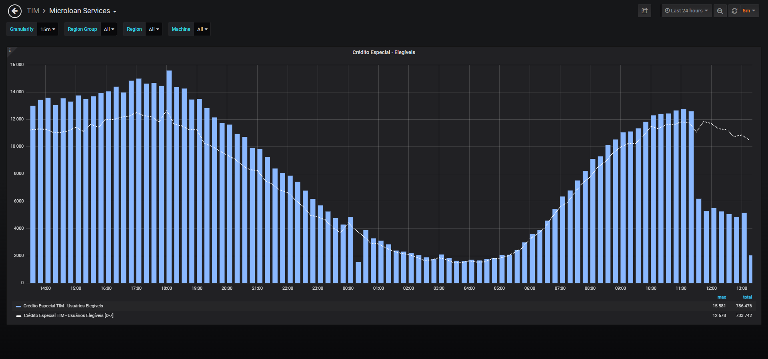
Task: Click the D-7 total value 733 742
Action: pyautogui.click(x=744, y=315)
